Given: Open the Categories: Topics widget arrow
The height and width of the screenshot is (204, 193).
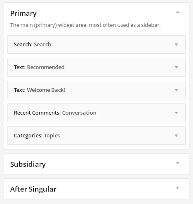Looking at the screenshot, I should point(176,136).
